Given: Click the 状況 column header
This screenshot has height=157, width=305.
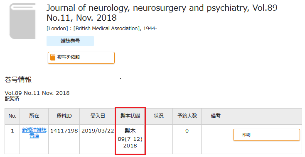Looking at the screenshot, I should point(159,116).
